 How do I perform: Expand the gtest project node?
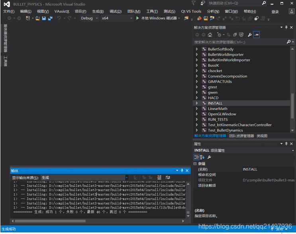197,87
